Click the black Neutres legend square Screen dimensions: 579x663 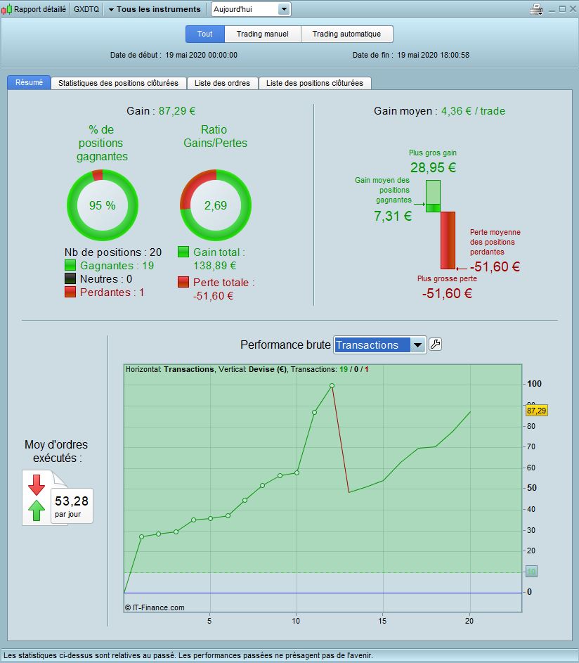[70, 279]
